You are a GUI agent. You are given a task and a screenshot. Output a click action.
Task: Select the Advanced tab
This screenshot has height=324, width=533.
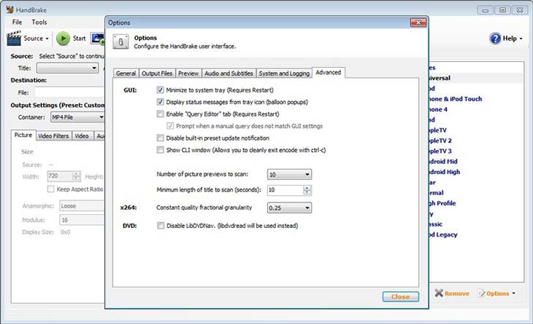tap(329, 73)
